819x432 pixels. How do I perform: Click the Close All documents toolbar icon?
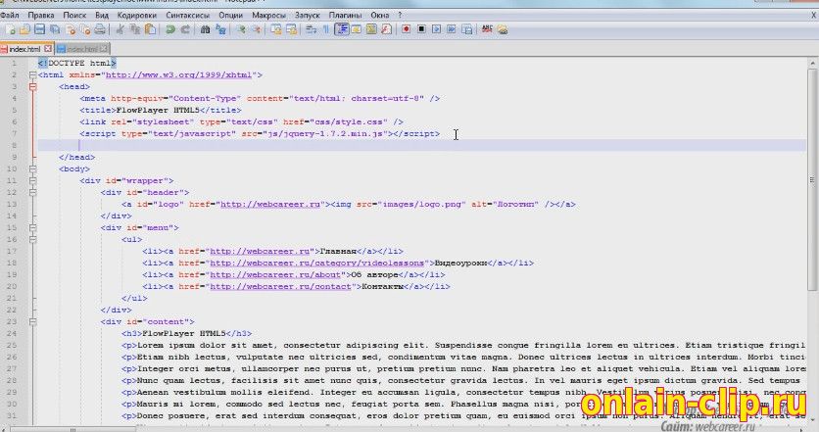pyautogui.click(x=85, y=29)
